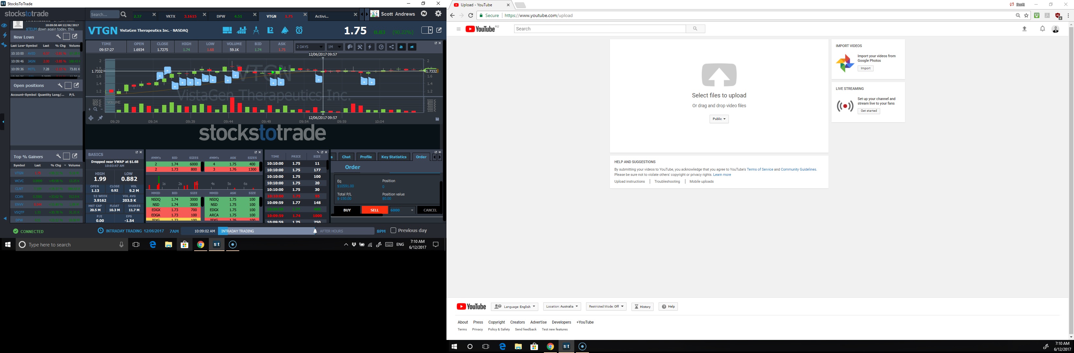Open the 2 DAYS range dropdown
Screen dimensions: 1074x353
(310, 47)
